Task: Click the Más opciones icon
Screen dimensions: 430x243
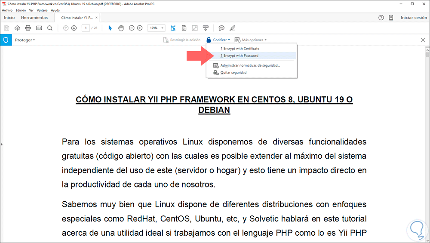Action: tap(237, 40)
